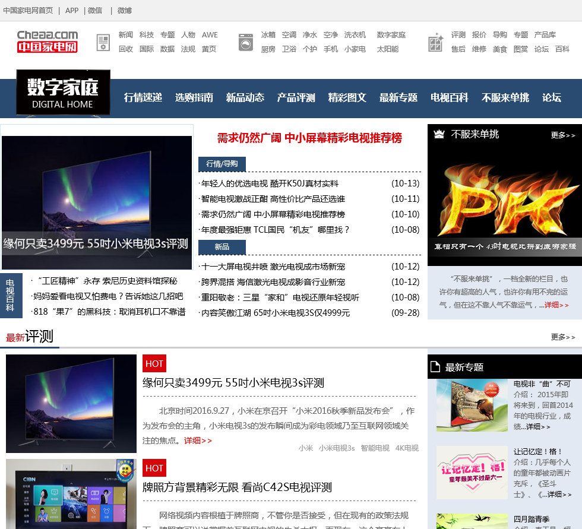This screenshot has width=582, height=529.
Task: Open the 微信 link in the top bar
Action: 95,10
